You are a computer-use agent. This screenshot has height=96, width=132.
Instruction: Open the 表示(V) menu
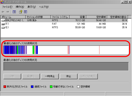tap(32, 7)
